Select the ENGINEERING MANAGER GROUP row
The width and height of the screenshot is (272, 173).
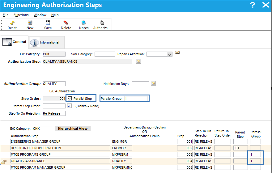click(60, 141)
